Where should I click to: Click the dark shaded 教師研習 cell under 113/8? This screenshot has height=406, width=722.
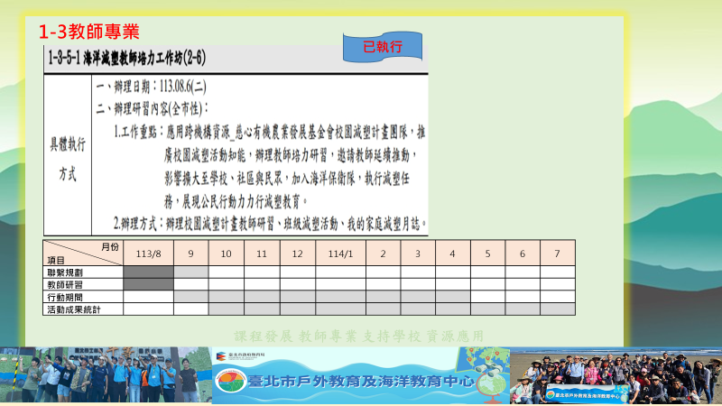tap(148, 284)
